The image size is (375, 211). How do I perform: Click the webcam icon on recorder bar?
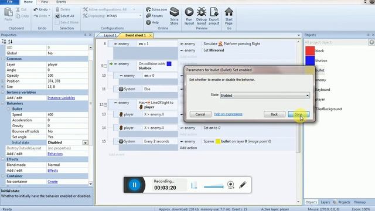coord(230,185)
